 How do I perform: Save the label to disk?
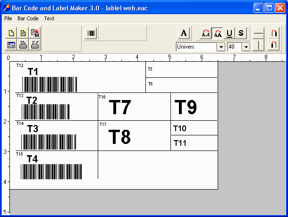pos(34,33)
